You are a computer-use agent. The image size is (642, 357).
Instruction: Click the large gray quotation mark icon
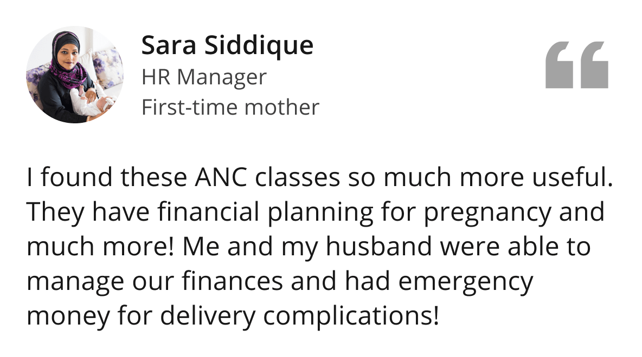click(x=576, y=64)
